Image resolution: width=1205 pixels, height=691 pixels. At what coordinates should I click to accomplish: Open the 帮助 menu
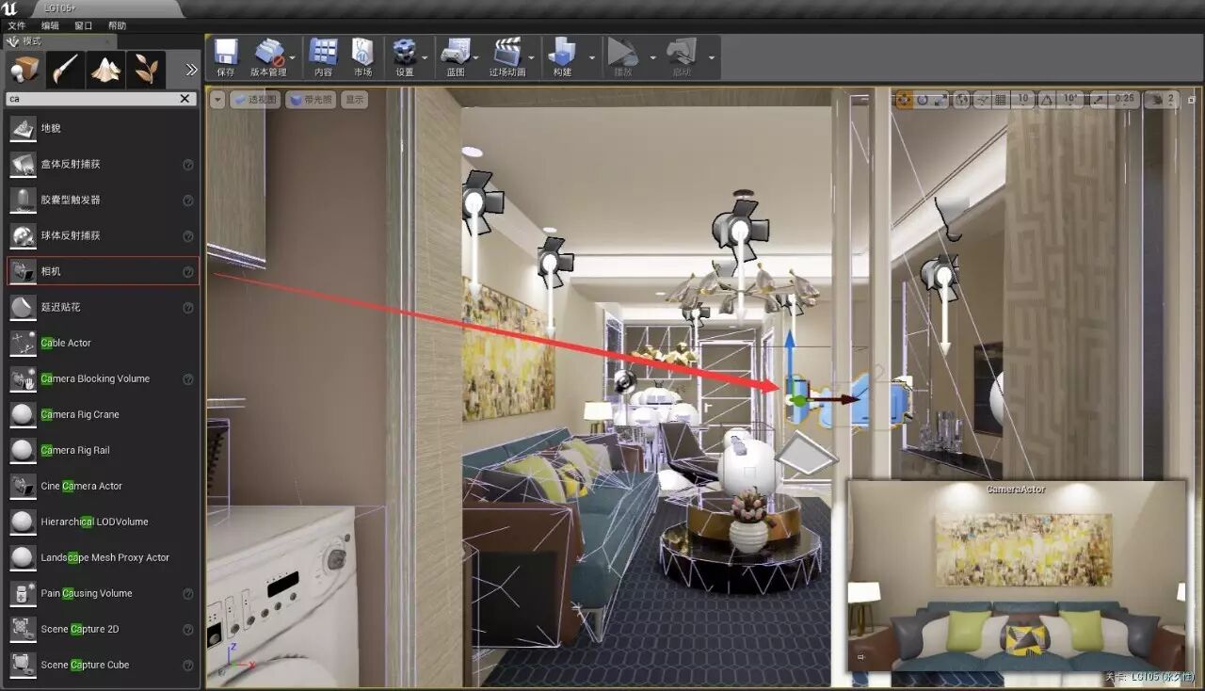117,25
